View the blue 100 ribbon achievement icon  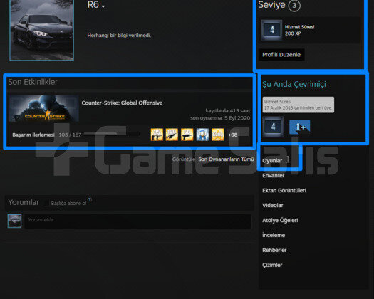click(202, 135)
